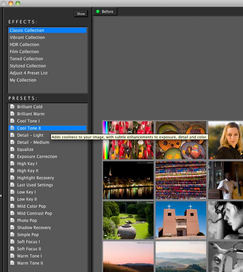Click the Photo Pop preset icon
The height and width of the screenshot is (272, 243).
tap(12, 220)
